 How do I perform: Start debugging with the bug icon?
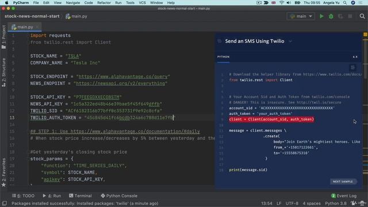pyautogui.click(x=331, y=16)
